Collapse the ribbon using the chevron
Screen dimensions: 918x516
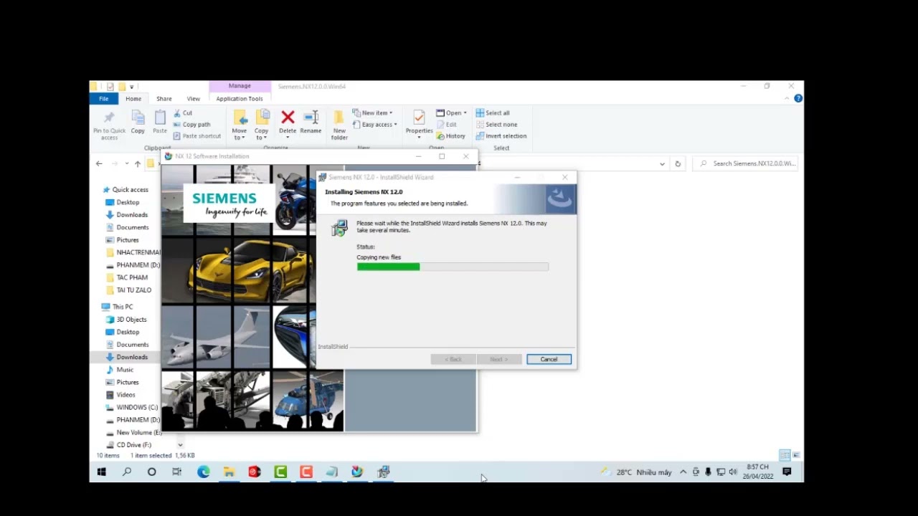pyautogui.click(x=787, y=98)
